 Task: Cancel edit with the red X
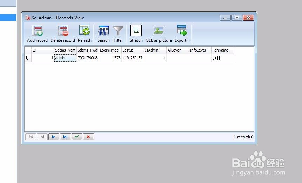88,137
